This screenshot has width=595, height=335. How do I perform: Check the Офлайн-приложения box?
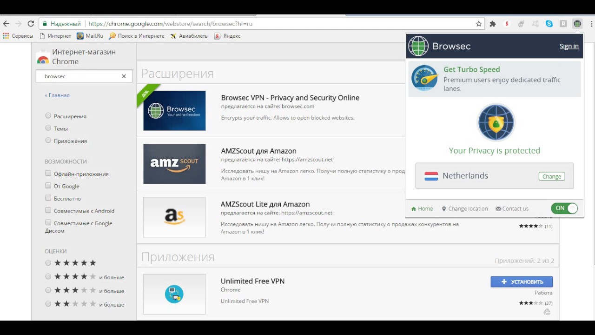pos(48,174)
